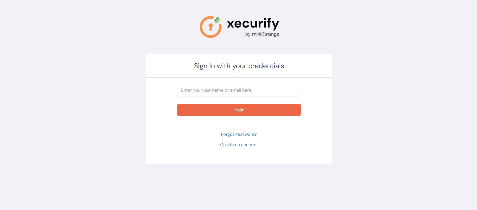Click the Sign In with your credentials heading
This screenshot has width=477, height=210.
tap(239, 66)
